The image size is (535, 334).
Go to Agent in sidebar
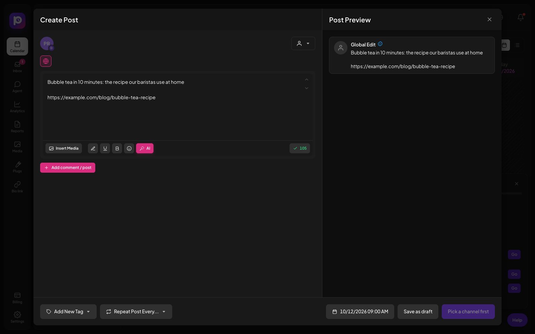[17, 87]
